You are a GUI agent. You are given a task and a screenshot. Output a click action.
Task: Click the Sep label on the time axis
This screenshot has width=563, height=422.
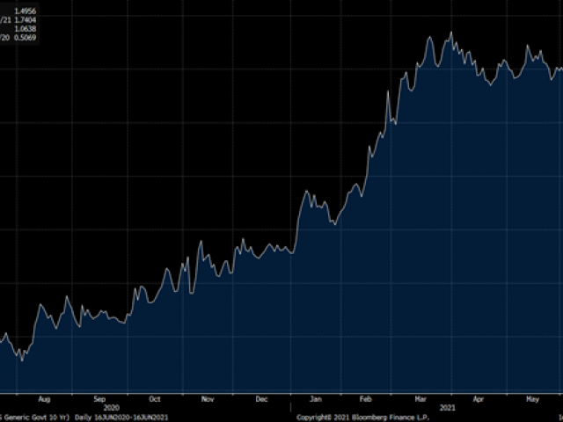[x=99, y=398]
